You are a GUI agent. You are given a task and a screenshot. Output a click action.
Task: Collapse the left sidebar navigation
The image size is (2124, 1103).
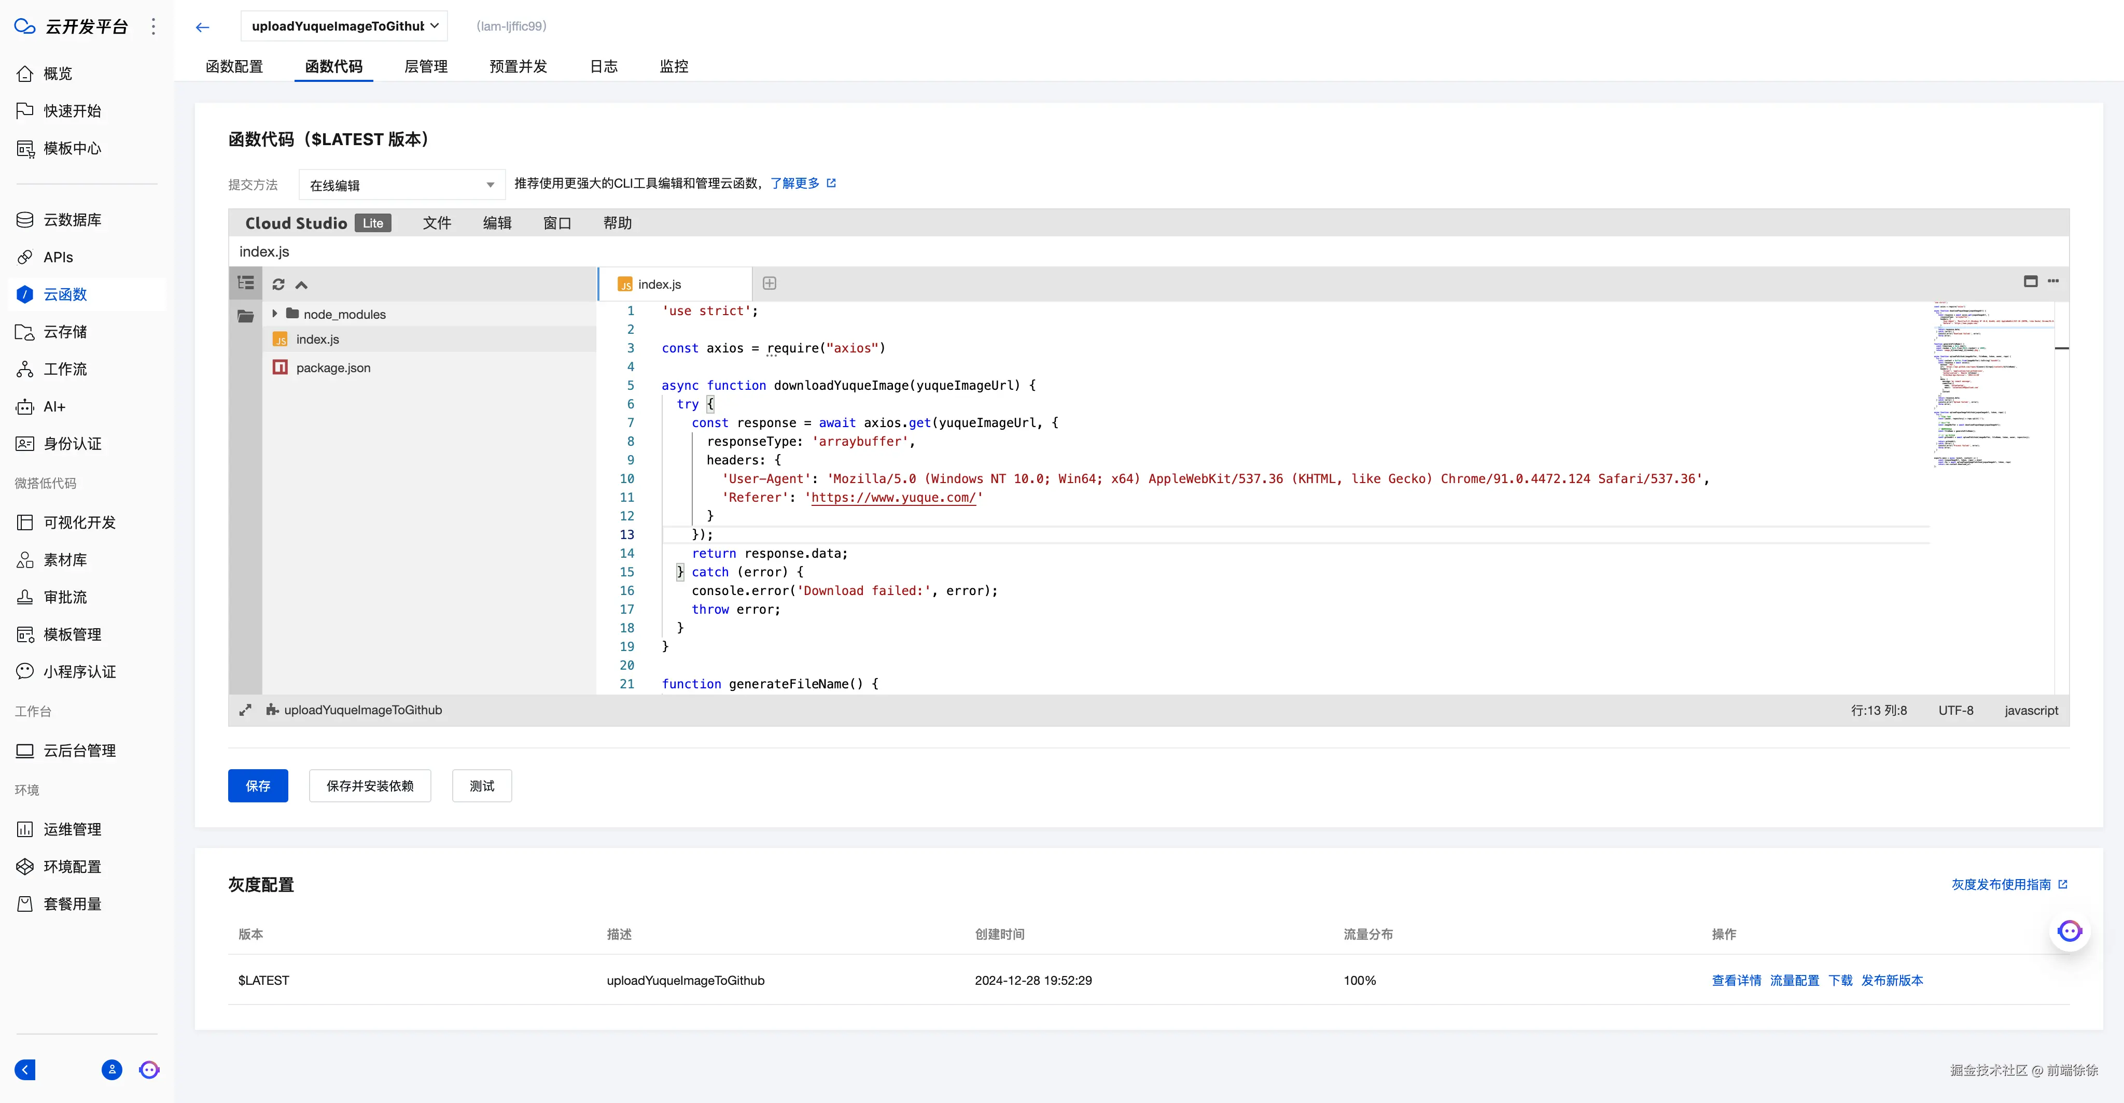pyautogui.click(x=25, y=1069)
